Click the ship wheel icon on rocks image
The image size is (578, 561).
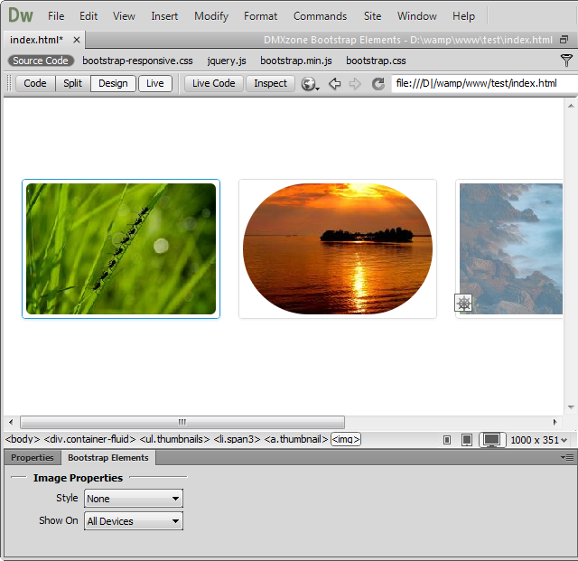click(463, 304)
